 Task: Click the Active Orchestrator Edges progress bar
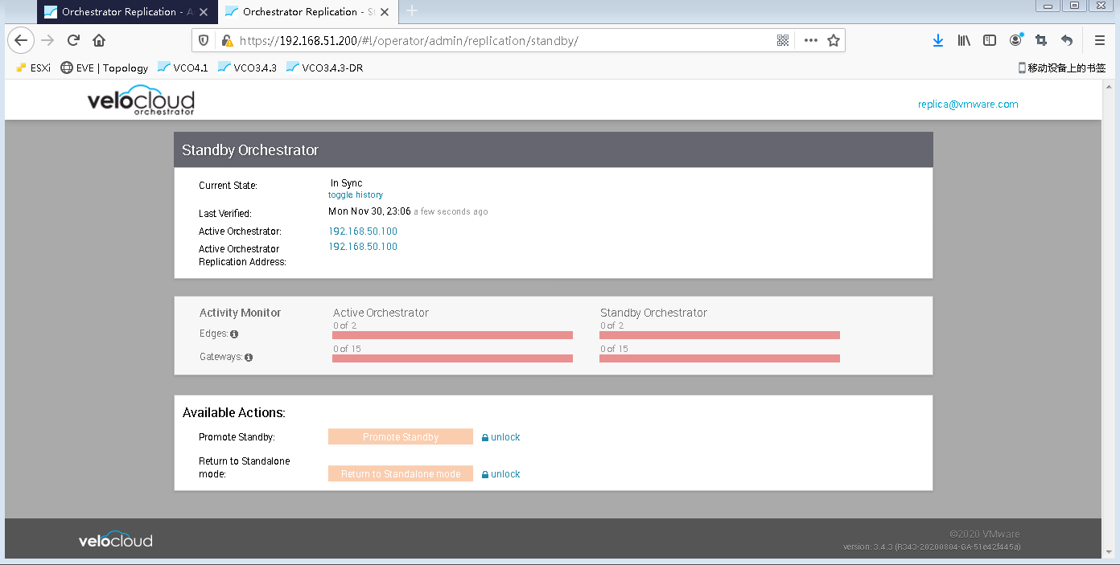(452, 335)
